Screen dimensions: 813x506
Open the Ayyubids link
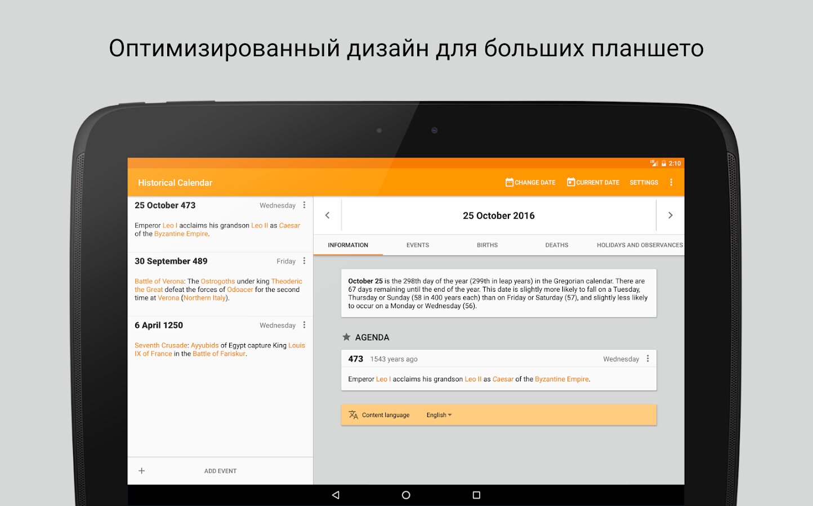click(x=205, y=345)
